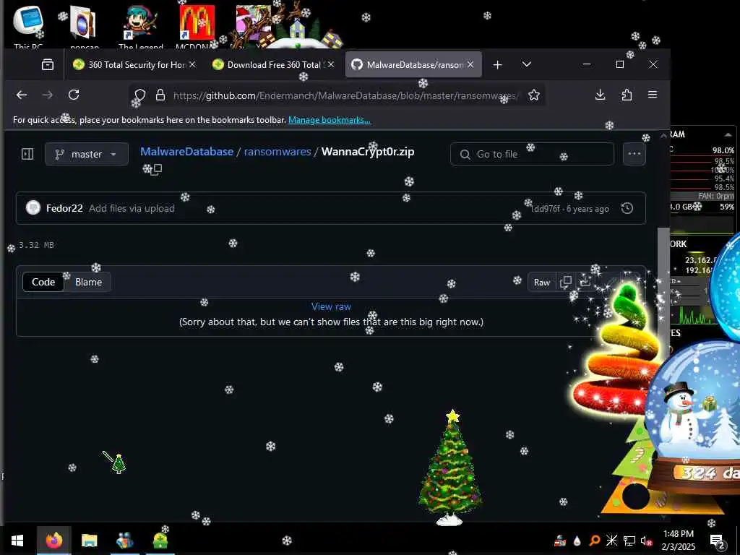Go back to the previous page
This screenshot has height=555, width=740.
point(22,95)
